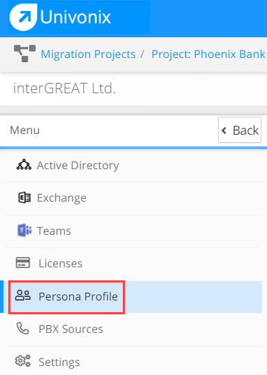Click the chevron on Back button
The image size is (267, 375).
[x=224, y=131]
